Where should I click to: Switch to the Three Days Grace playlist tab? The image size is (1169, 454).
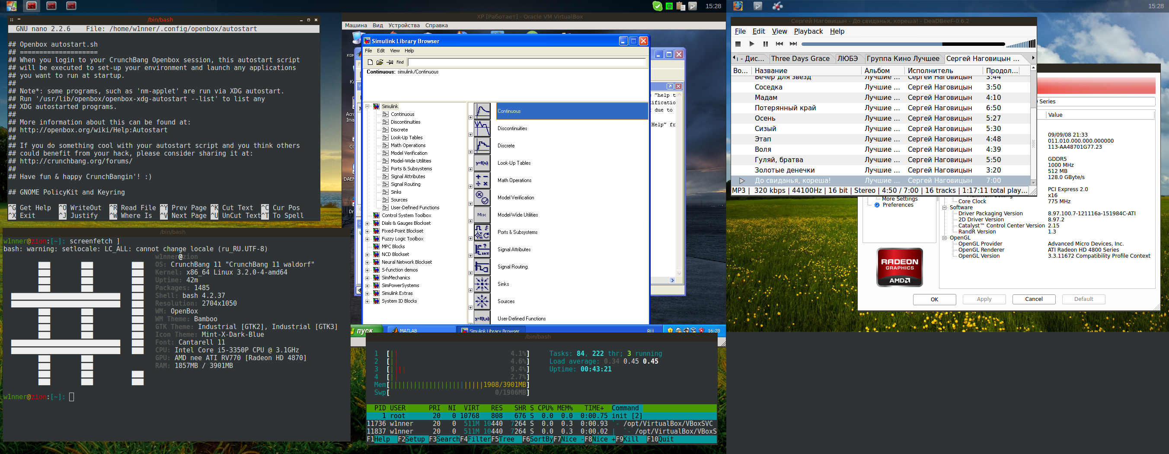tap(800, 58)
